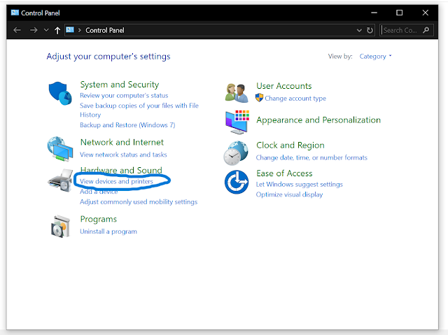The height and width of the screenshot is (335, 448).
Task: Open Network and Internet category
Action: (x=122, y=142)
